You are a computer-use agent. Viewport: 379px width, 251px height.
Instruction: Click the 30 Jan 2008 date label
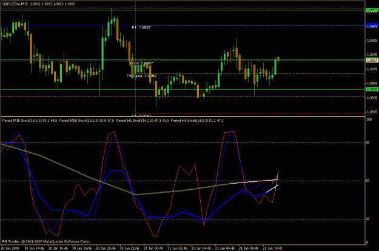tap(10, 248)
